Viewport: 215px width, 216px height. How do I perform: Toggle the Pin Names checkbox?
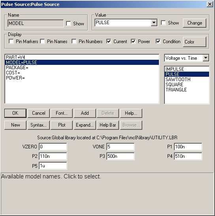pos(42,41)
